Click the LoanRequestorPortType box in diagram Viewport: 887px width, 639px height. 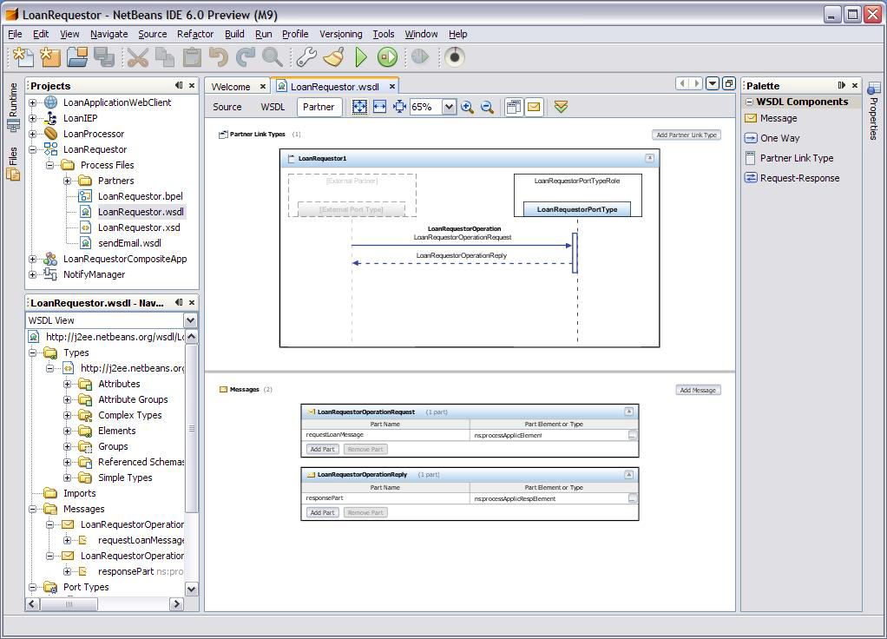pos(577,209)
